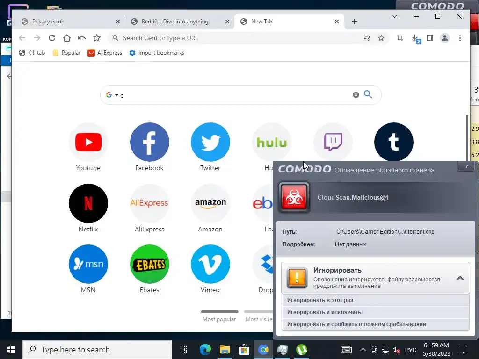This screenshot has height=359, width=479.
Task: Collapse the Ignore options chevron
Action: click(460, 279)
